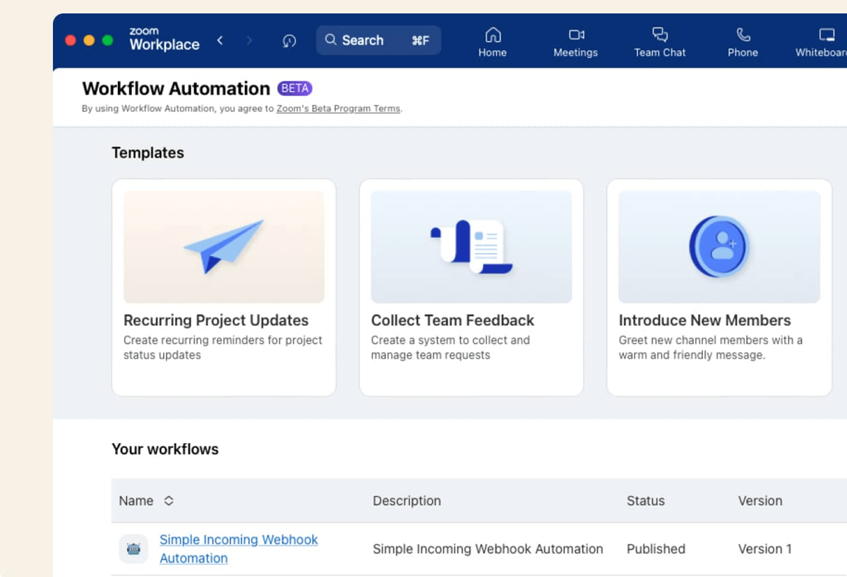Click the clock-shaped recents icon near search

pyautogui.click(x=289, y=41)
